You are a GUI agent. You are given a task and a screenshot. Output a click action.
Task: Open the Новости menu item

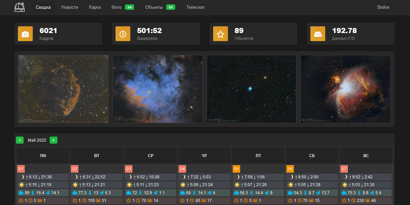pos(70,7)
